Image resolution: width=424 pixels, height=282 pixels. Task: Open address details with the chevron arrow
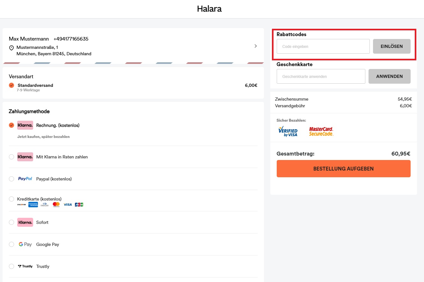point(255,46)
